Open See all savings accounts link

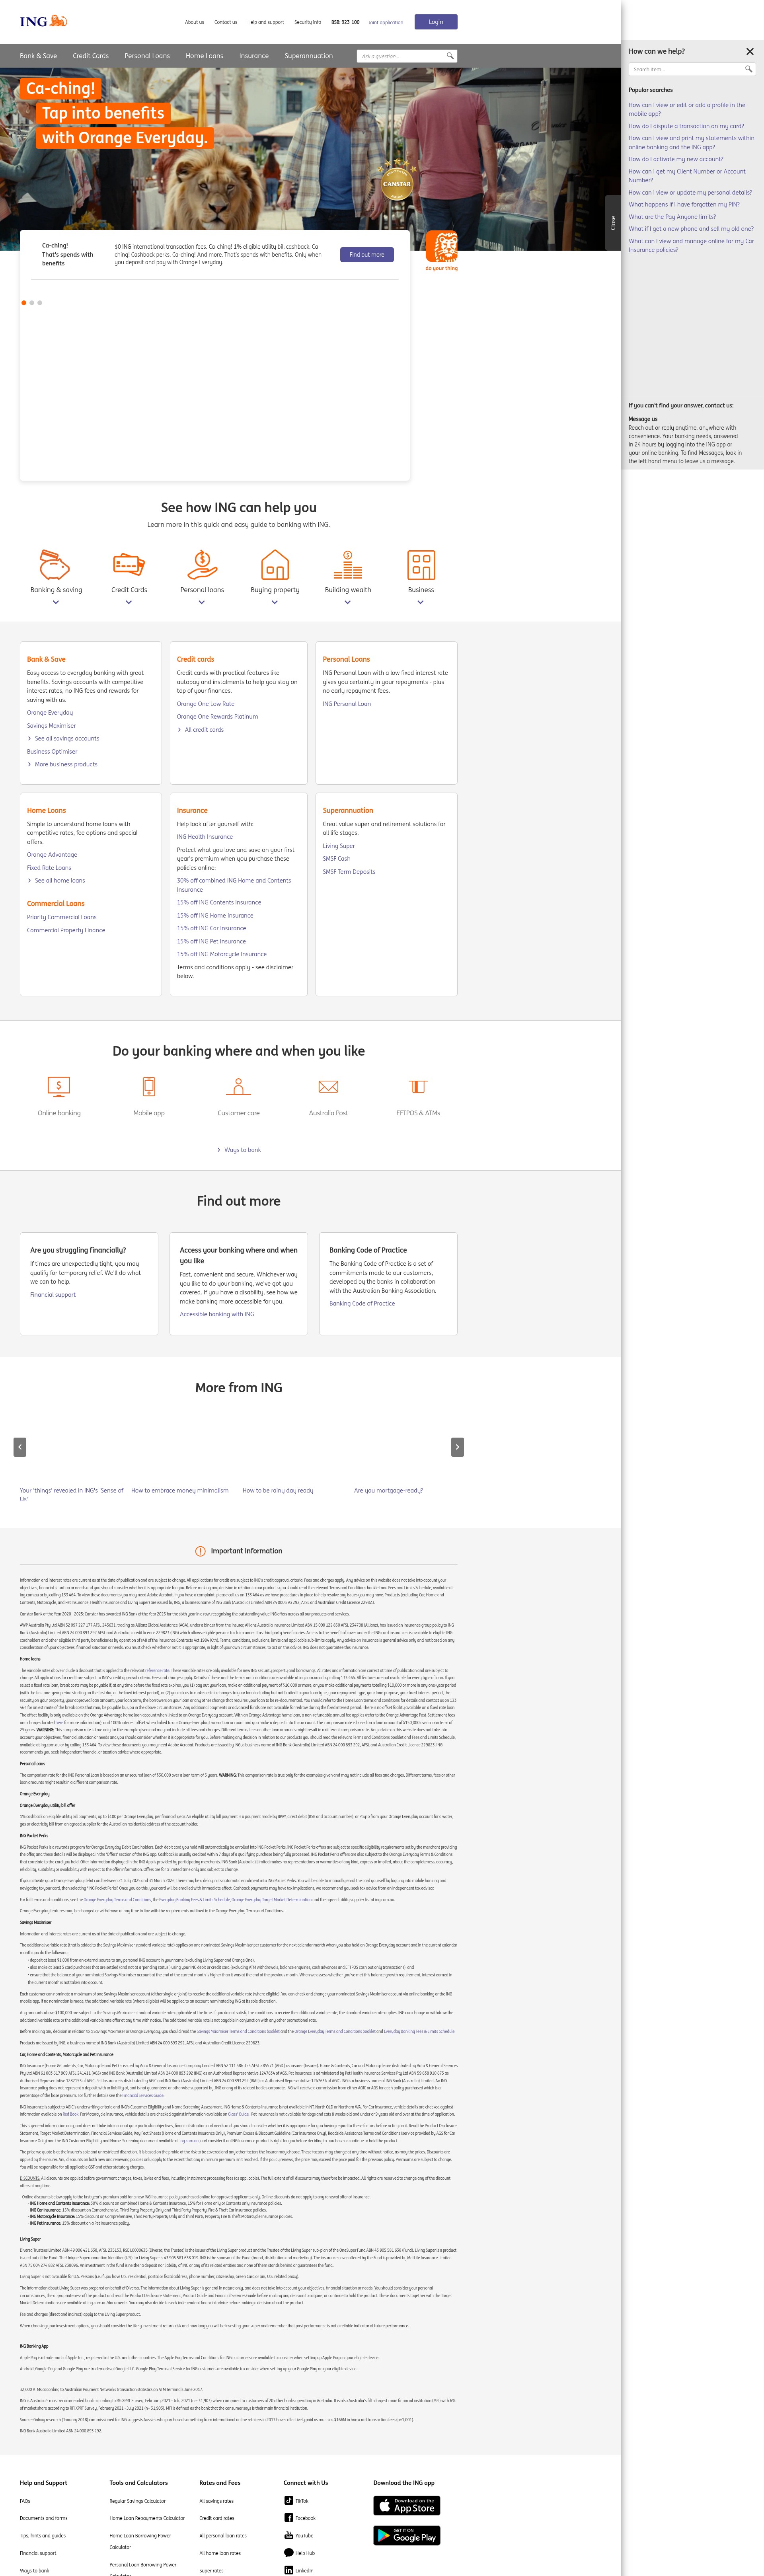(x=67, y=739)
